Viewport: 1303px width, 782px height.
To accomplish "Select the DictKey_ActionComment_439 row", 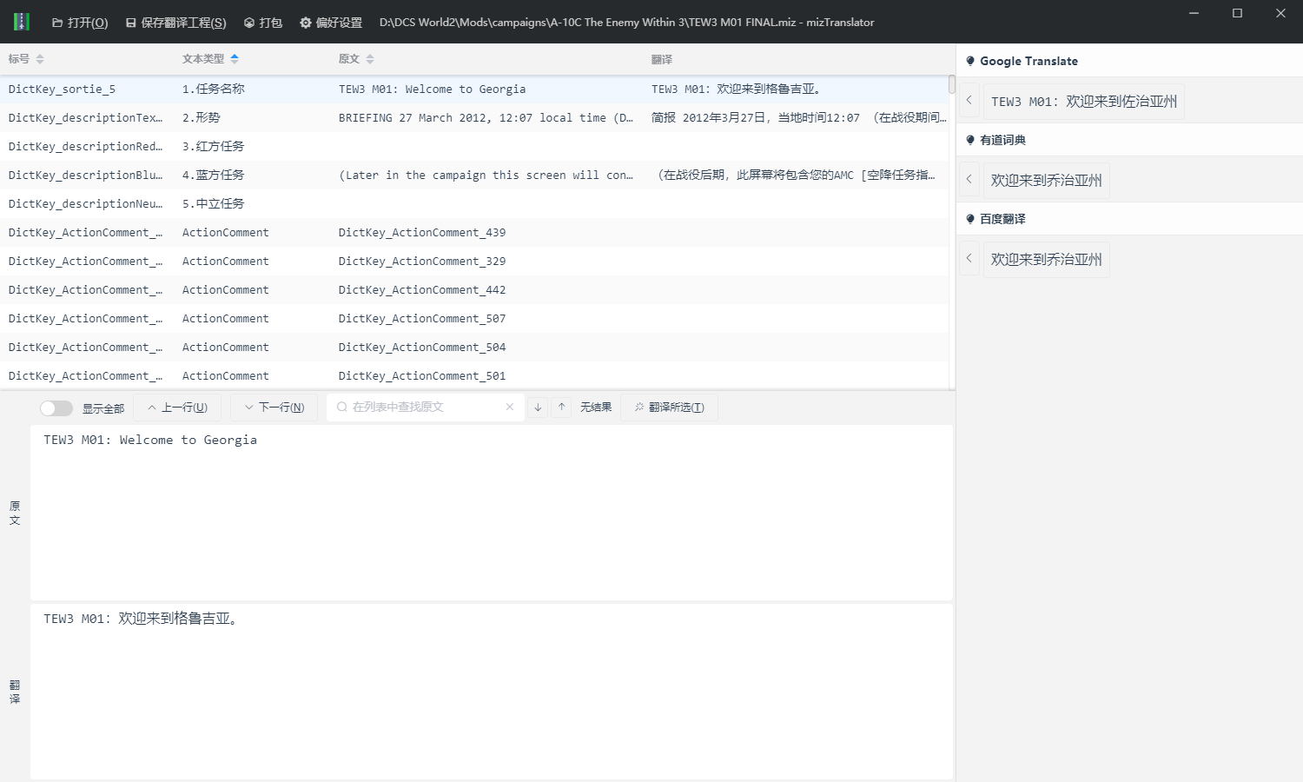I will 421,233.
